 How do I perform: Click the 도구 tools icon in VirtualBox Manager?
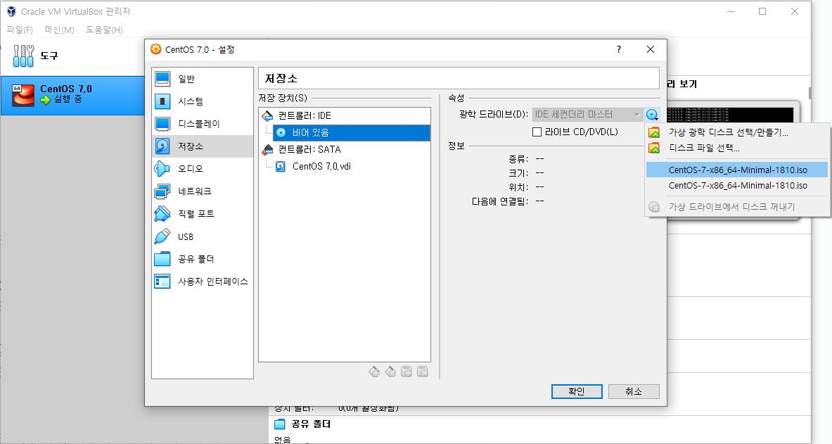(23, 56)
